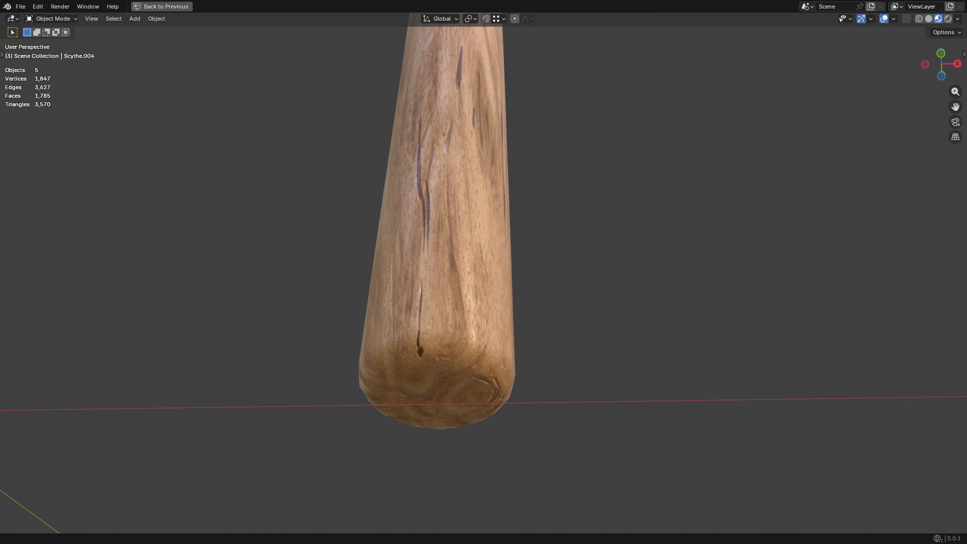Toggle X-ray mode
The height and width of the screenshot is (544, 967).
point(906,19)
